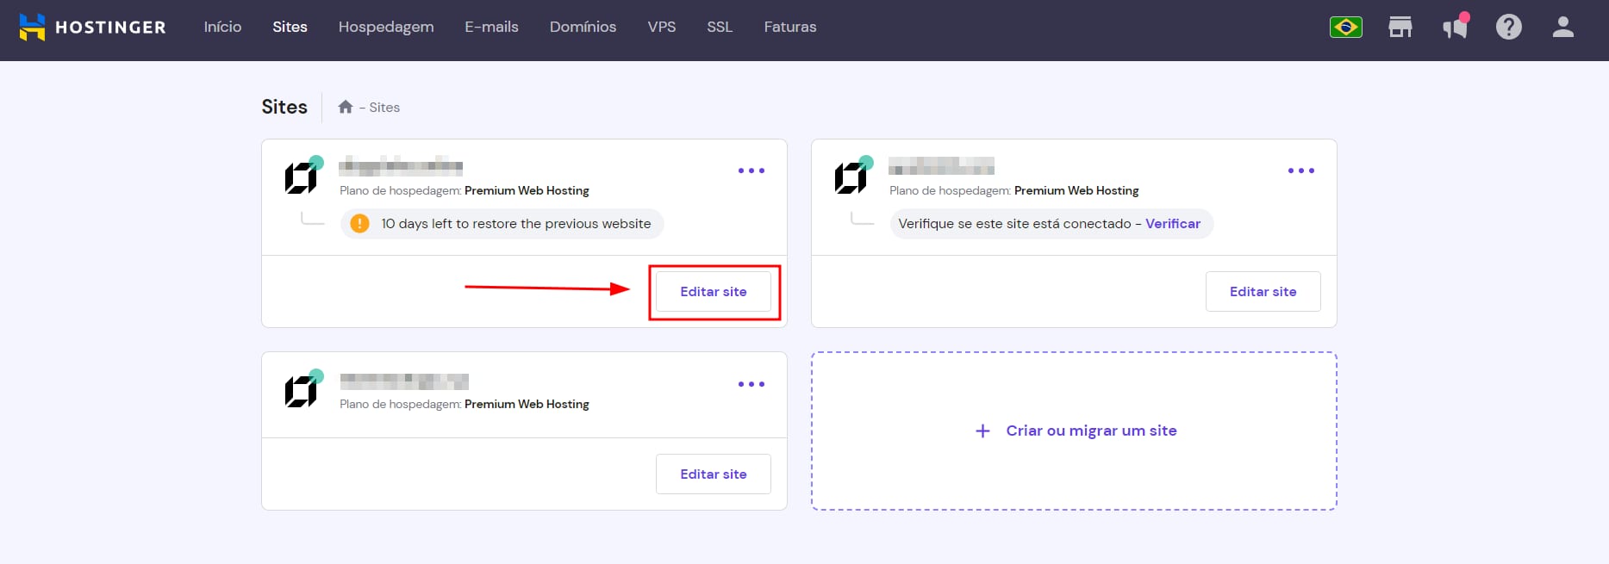1609x564 pixels.
Task: Open the Brazil flag language selector
Action: (1345, 28)
